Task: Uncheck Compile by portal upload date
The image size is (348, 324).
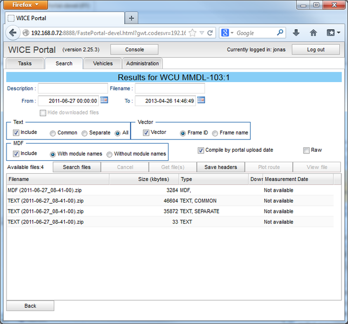Action: coord(201,150)
